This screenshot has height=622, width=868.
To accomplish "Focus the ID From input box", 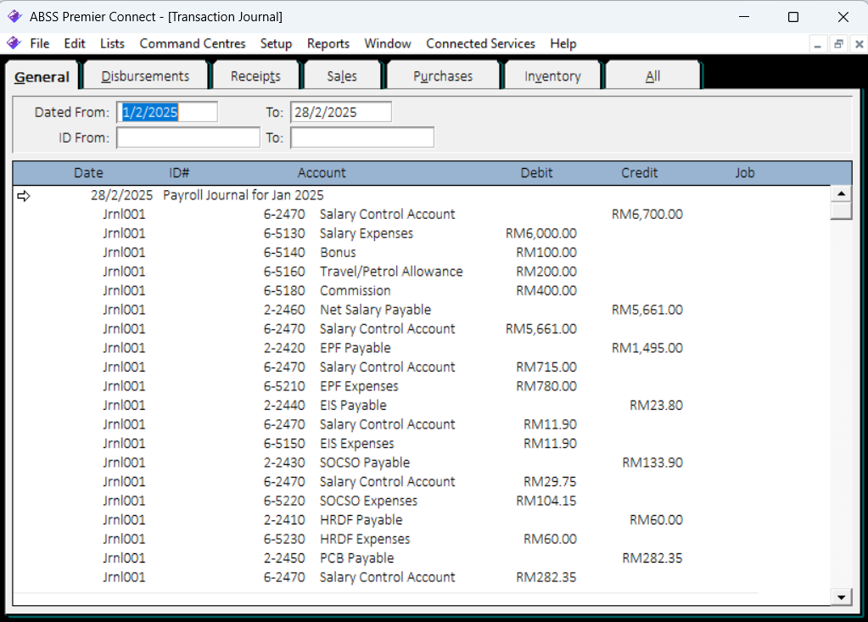I will 188,137.
